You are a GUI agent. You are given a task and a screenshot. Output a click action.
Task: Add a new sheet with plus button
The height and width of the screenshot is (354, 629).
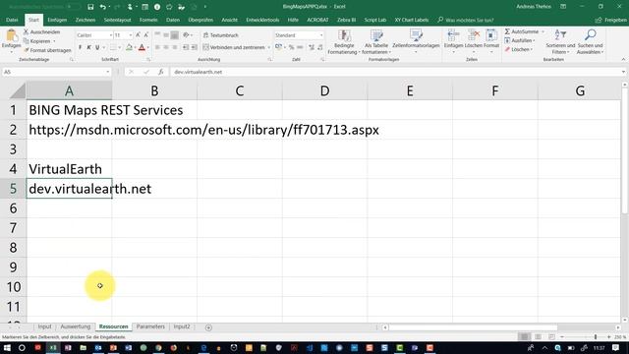coord(208,327)
